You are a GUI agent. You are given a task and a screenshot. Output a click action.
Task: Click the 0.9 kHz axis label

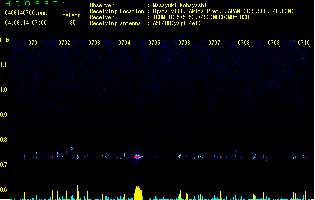click(x=4, y=115)
